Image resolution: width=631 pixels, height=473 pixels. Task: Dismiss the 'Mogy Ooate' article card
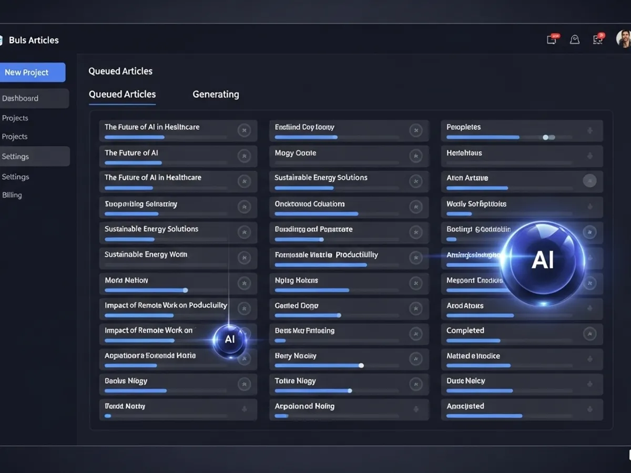416,156
